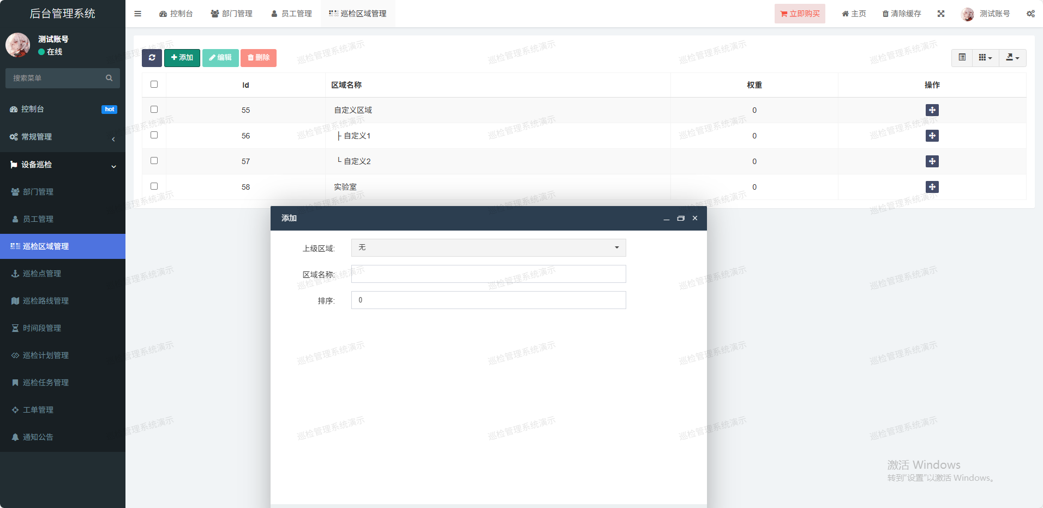This screenshot has height=508, width=1043.
Task: Check the checkbox for row Id 55
Action: pos(154,110)
